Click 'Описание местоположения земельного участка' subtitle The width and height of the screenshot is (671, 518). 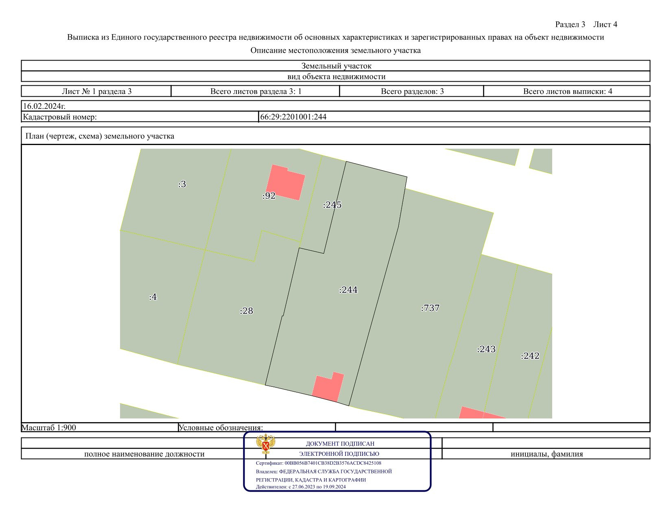336,50
